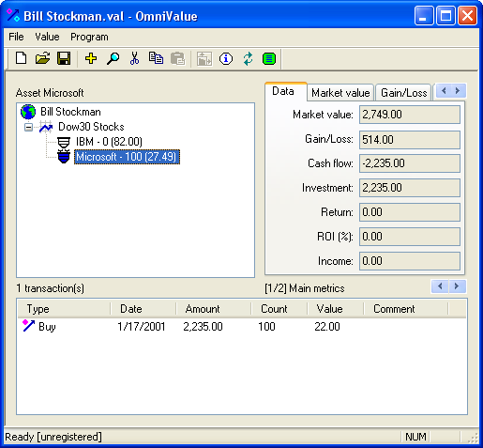Click the blue Info icon
This screenshot has width=483, height=448.
coord(226,58)
